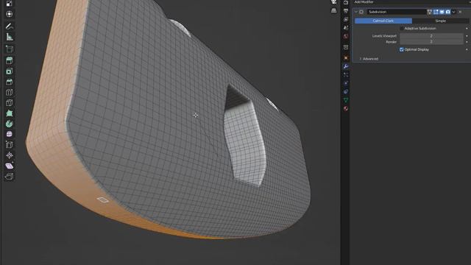The width and height of the screenshot is (471, 265).
Task: Open the Object Constraints tab
Action: (346, 91)
